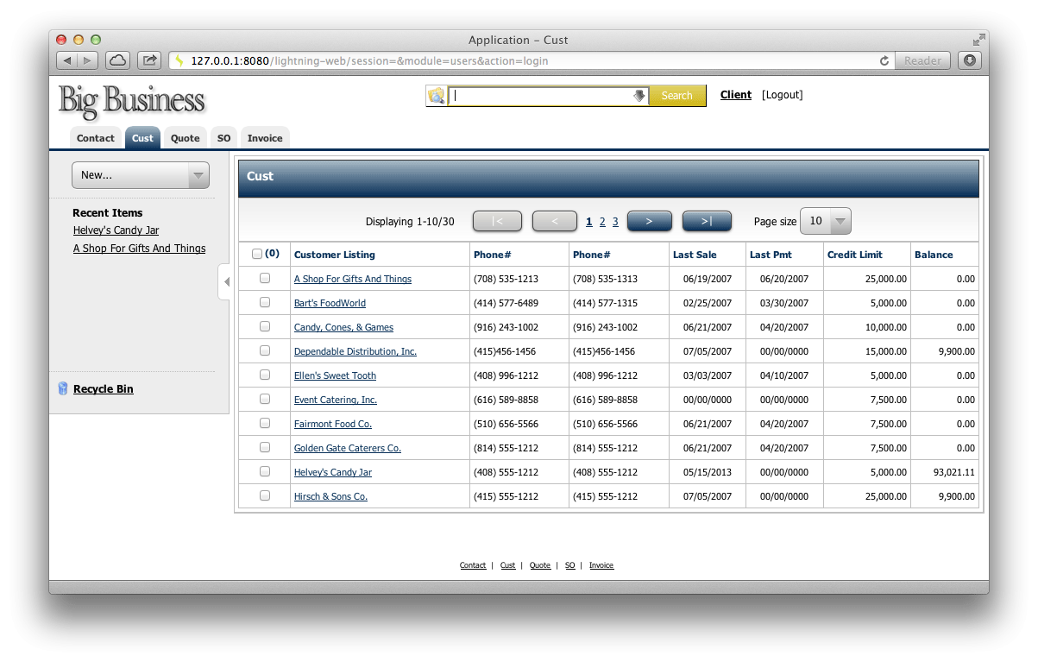Open search box dropdown arrow

[639, 96]
